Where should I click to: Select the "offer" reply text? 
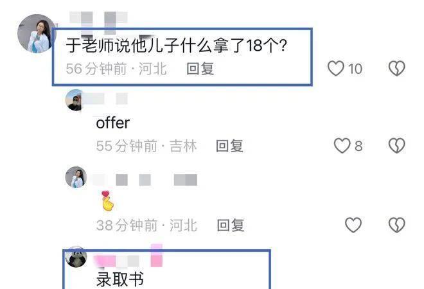click(113, 123)
